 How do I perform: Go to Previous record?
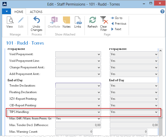click(118, 24)
